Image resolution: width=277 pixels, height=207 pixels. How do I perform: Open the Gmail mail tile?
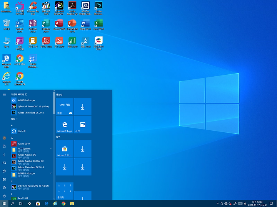click(65, 107)
